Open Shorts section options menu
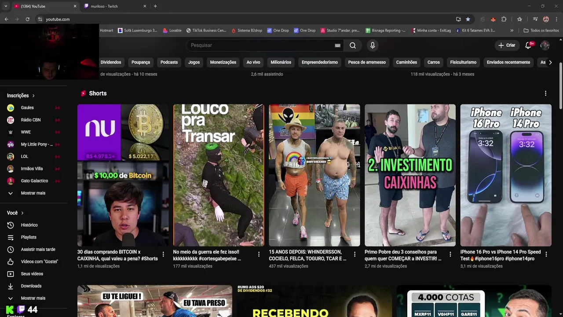This screenshot has width=563, height=317. click(x=545, y=93)
